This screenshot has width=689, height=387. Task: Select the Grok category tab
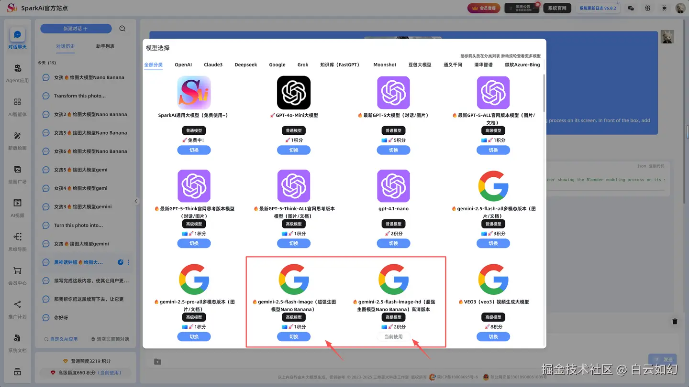click(x=303, y=65)
